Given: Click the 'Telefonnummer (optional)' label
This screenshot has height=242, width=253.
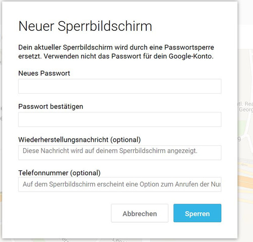Looking at the screenshot, I should coord(59,173).
